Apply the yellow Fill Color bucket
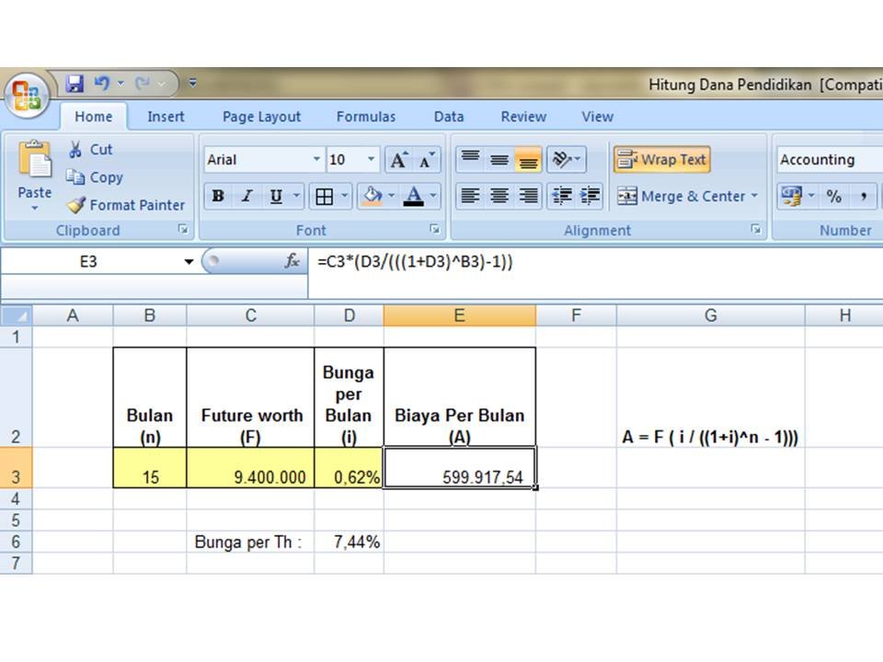883x662 pixels. [373, 196]
